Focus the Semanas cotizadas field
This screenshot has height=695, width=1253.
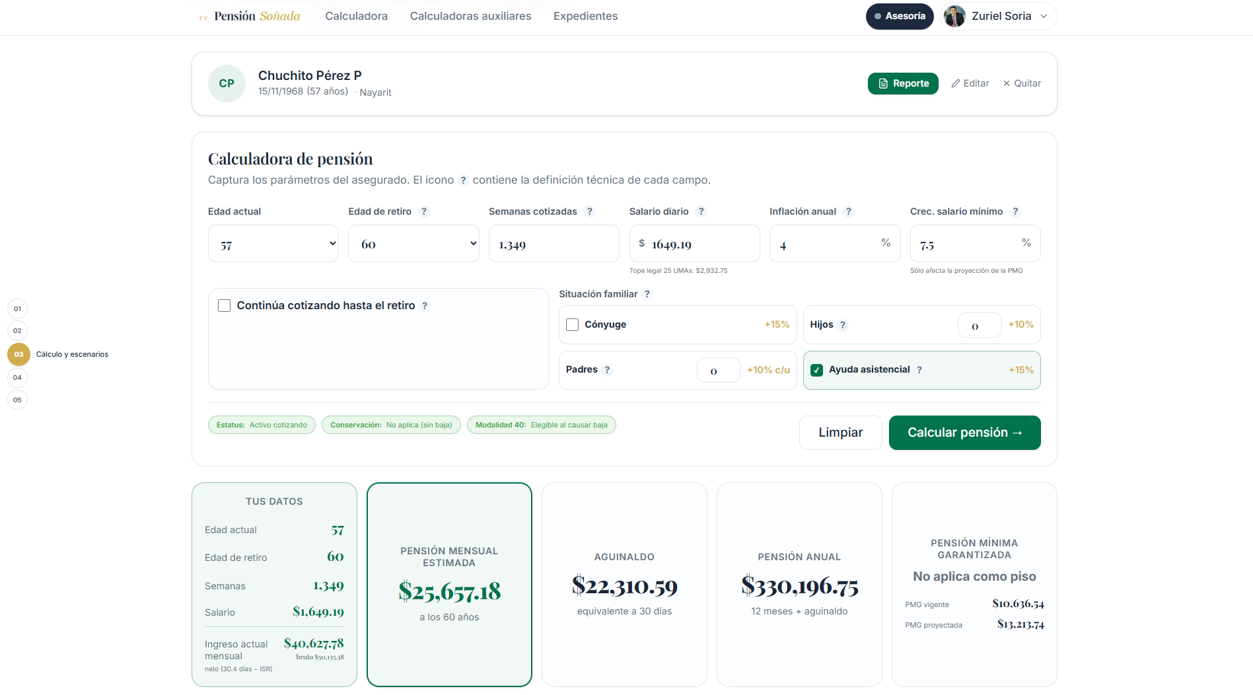(x=554, y=244)
